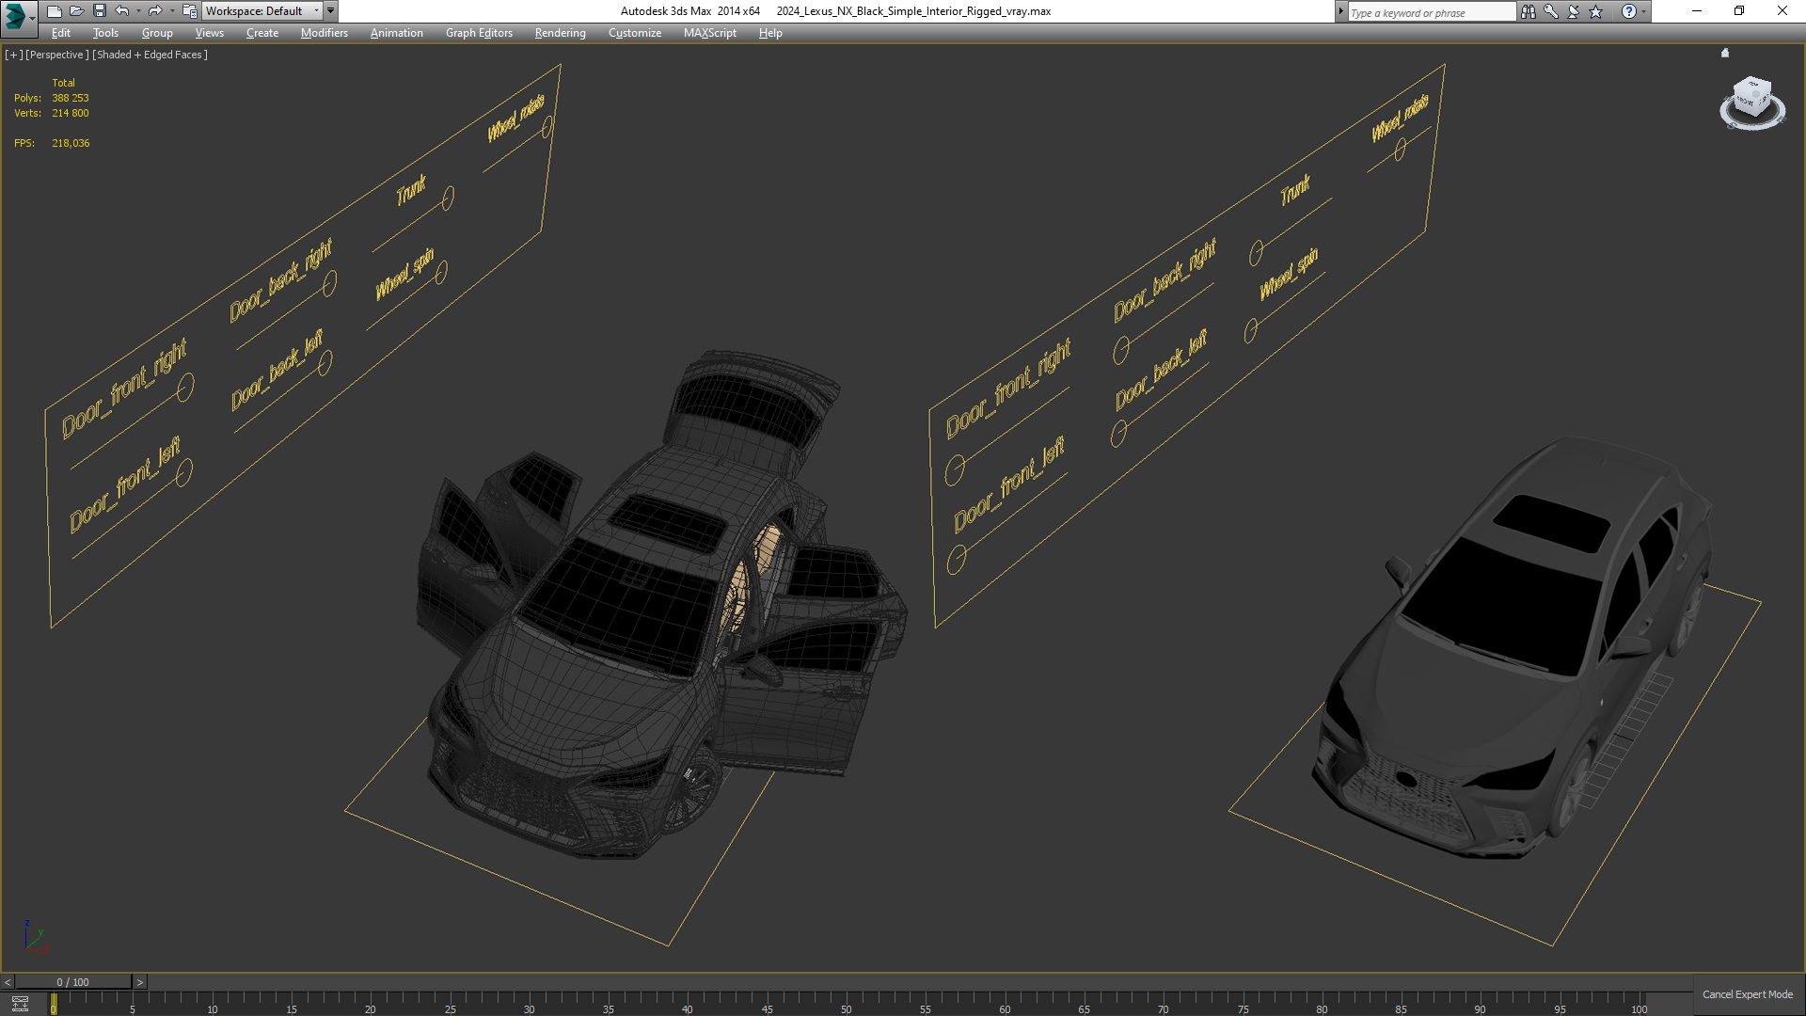Open Mini Curve Editor icon beside timeline

(20, 1003)
